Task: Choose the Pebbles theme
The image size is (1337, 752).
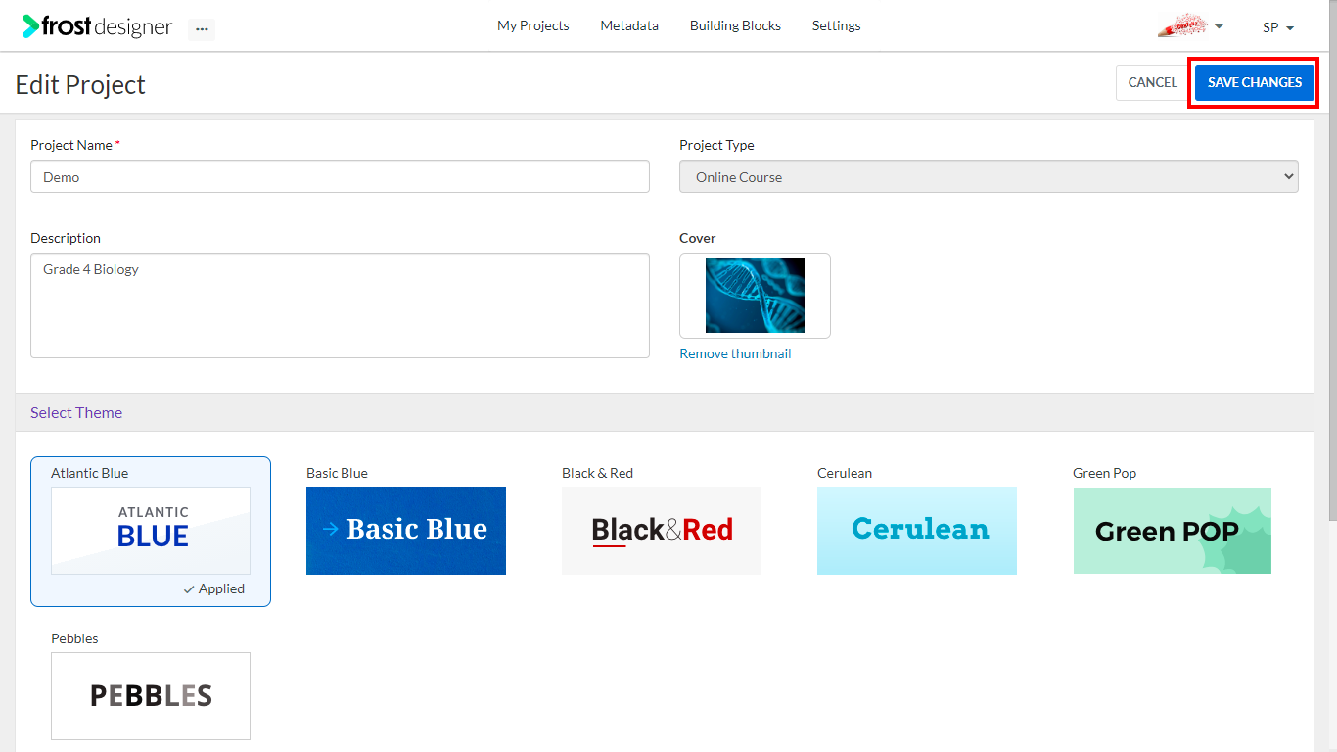Action: [151, 696]
